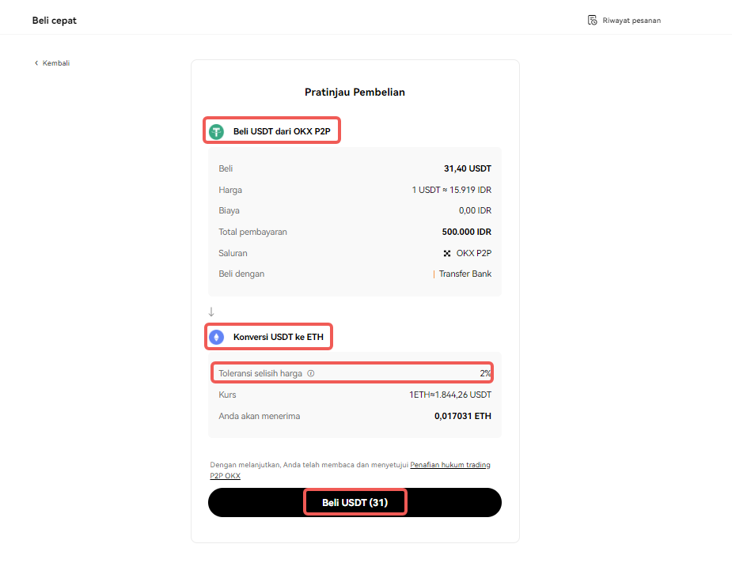This screenshot has height=578, width=732.
Task: Click the Riwayat pesanan text link
Action: tap(631, 21)
